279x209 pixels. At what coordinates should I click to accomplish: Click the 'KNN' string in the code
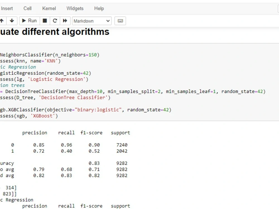tap(51, 61)
